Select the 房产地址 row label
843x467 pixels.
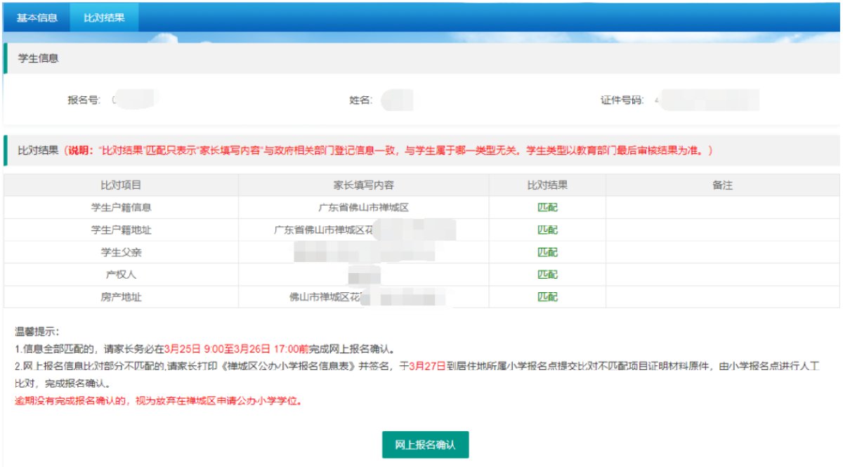coord(121,297)
